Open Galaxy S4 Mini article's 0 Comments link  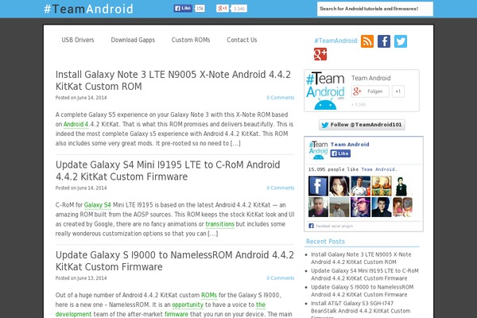[x=281, y=188]
